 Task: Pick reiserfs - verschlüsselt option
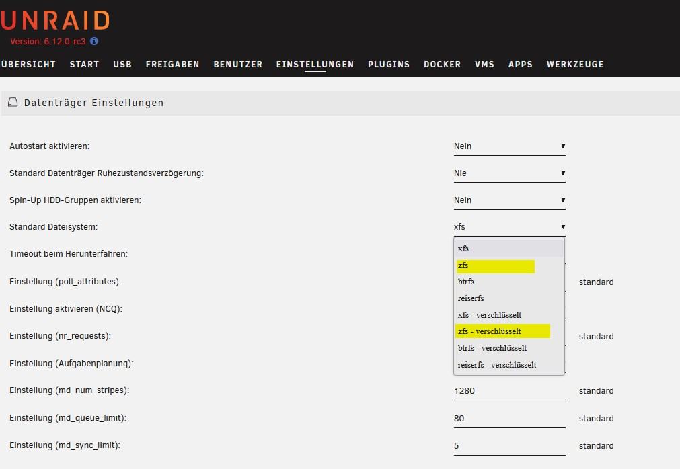[x=509, y=365]
